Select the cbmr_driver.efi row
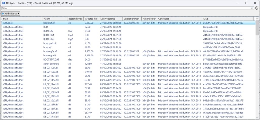 pos(128,64)
